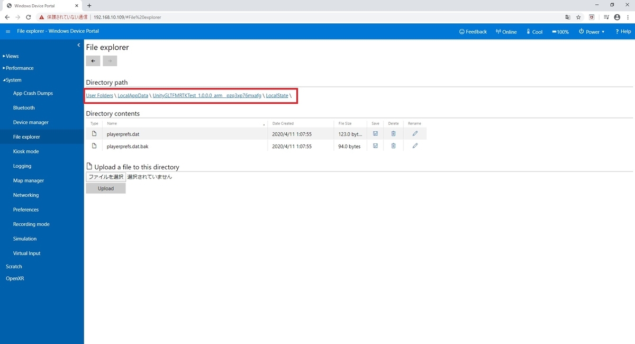Bookmark this page star icon
Viewport: 635px width, 344px height.
click(x=579, y=17)
